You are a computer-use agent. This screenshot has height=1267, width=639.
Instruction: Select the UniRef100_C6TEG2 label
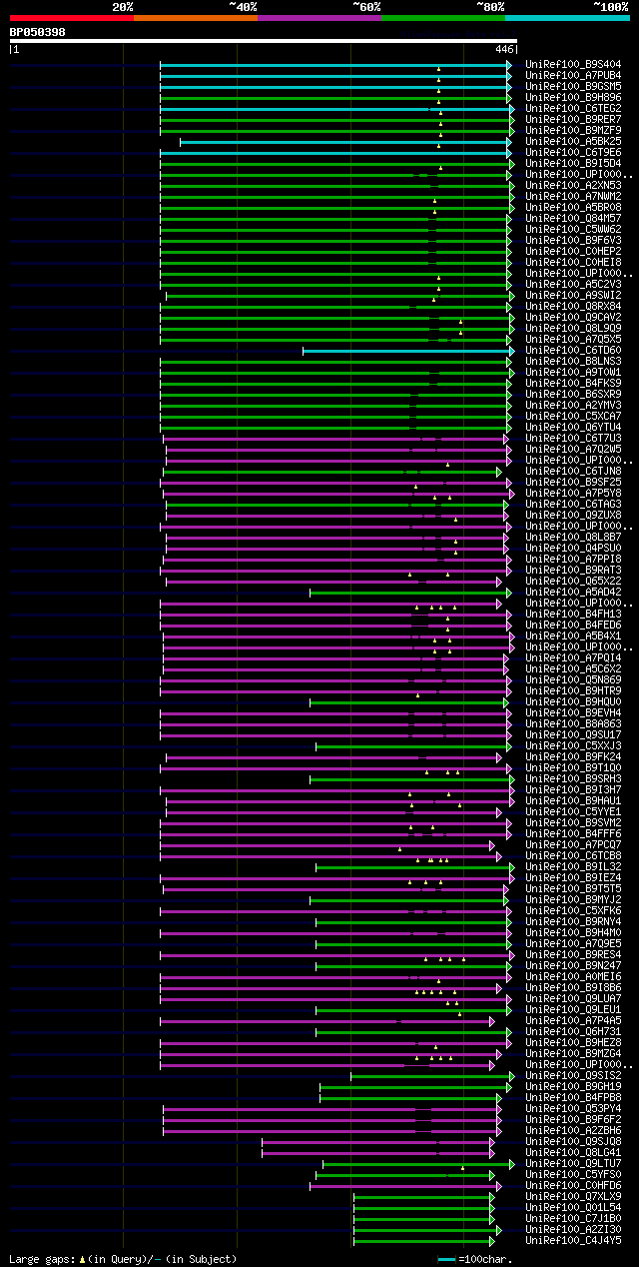tap(573, 109)
